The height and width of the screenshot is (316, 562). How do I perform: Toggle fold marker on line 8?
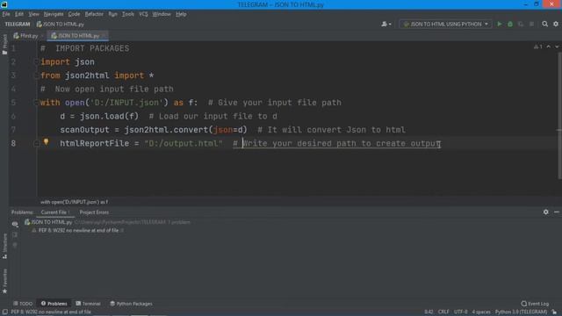(x=36, y=143)
